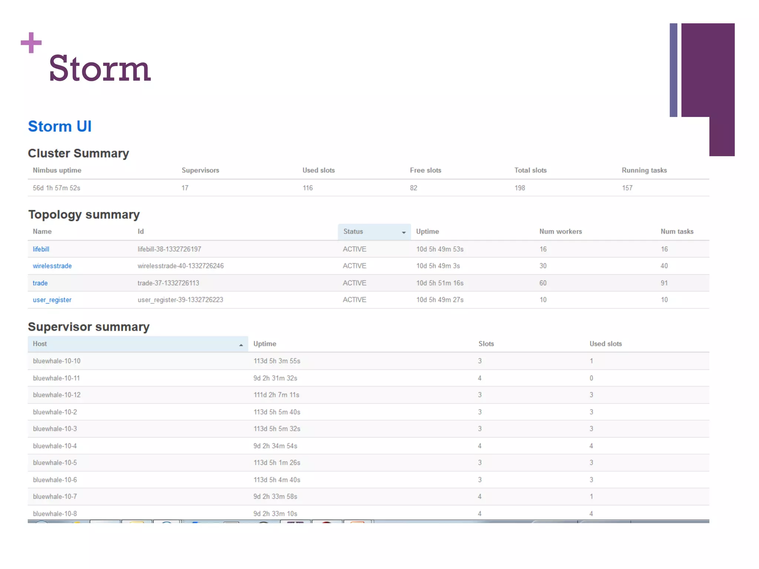
Task: Click the purple plus icon beside Storm
Action: [31, 43]
